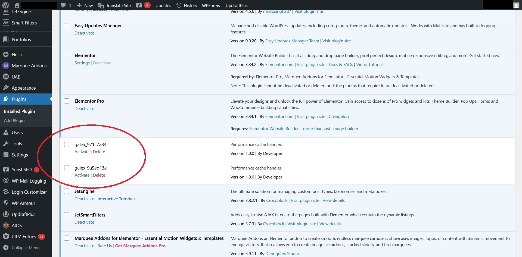Tick the JetSmartFilters checkbox
Screen dimensions: 522x257
[x=67, y=215]
